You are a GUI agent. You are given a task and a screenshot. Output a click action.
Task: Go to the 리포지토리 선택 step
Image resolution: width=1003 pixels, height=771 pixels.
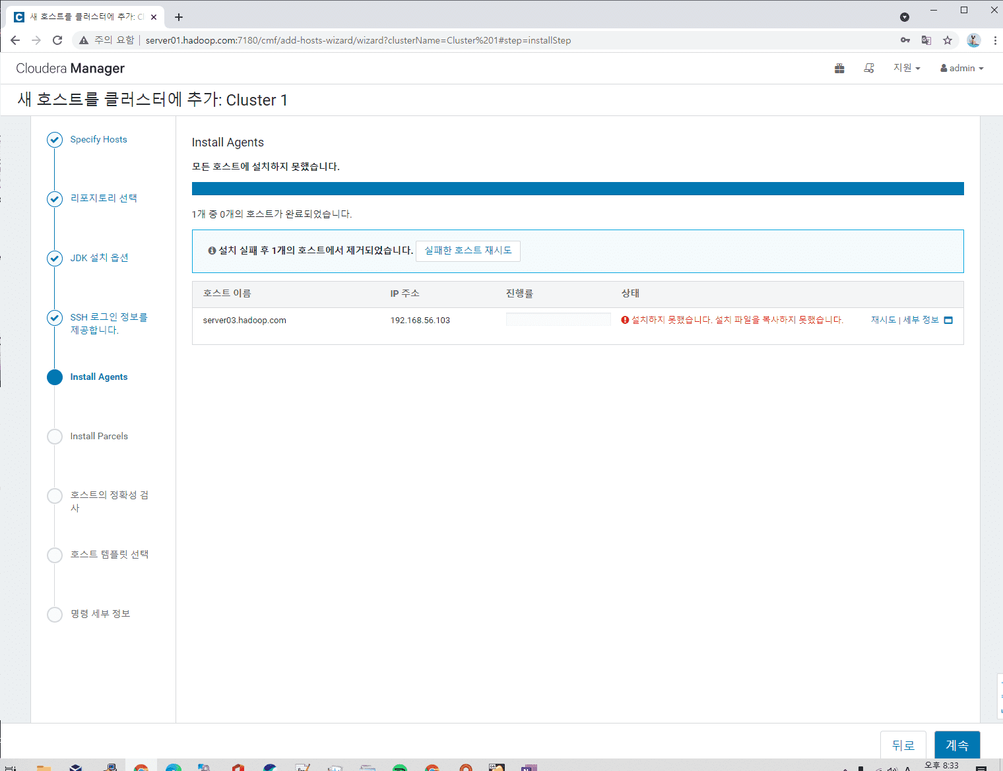coord(104,198)
